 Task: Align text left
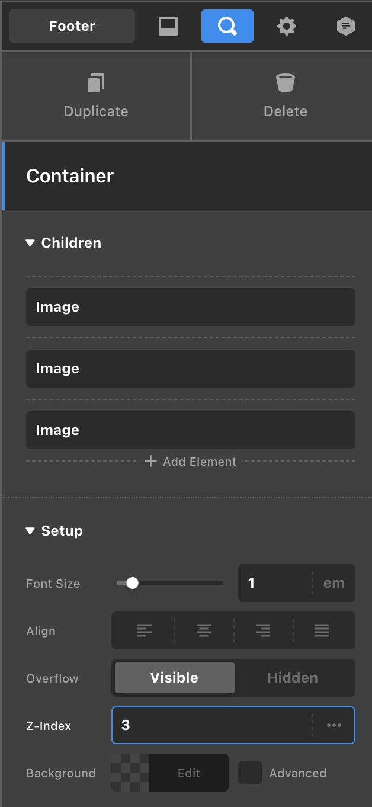tap(144, 631)
